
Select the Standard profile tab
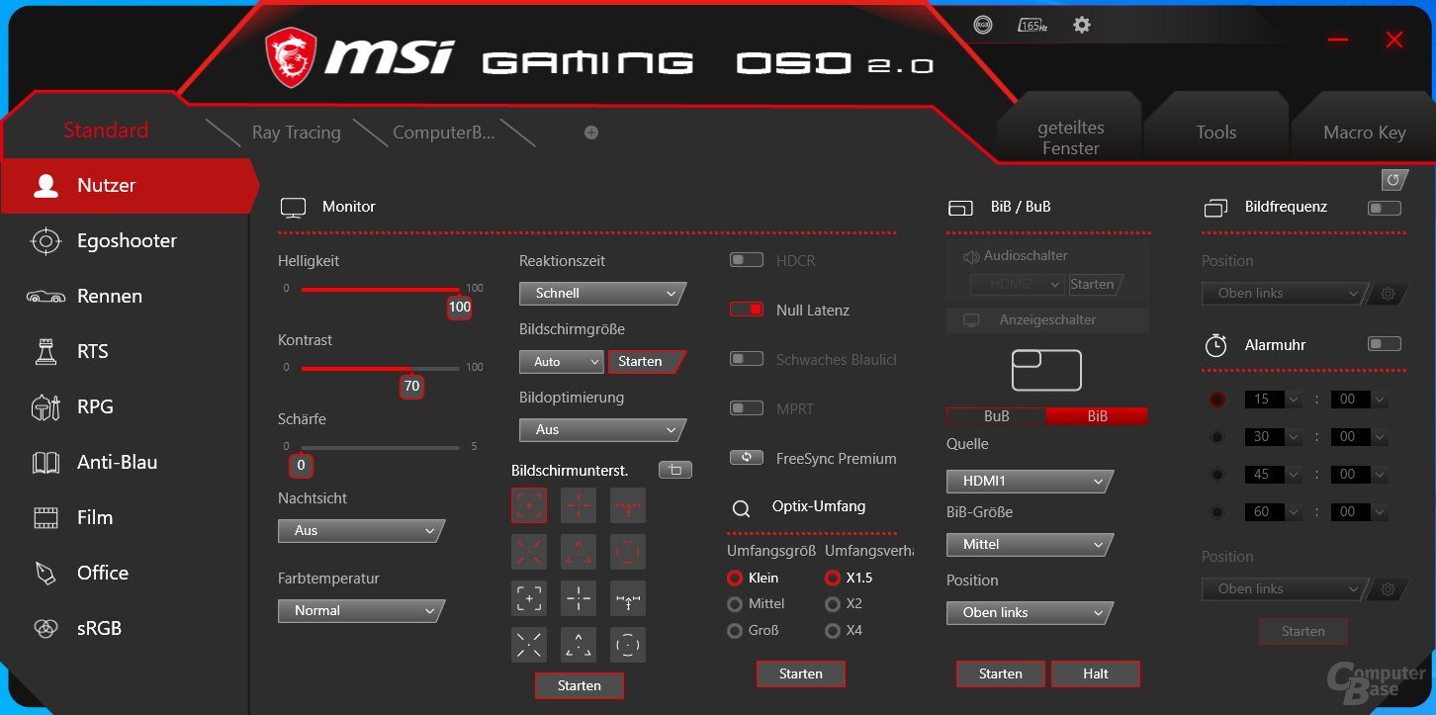pyautogui.click(x=106, y=131)
